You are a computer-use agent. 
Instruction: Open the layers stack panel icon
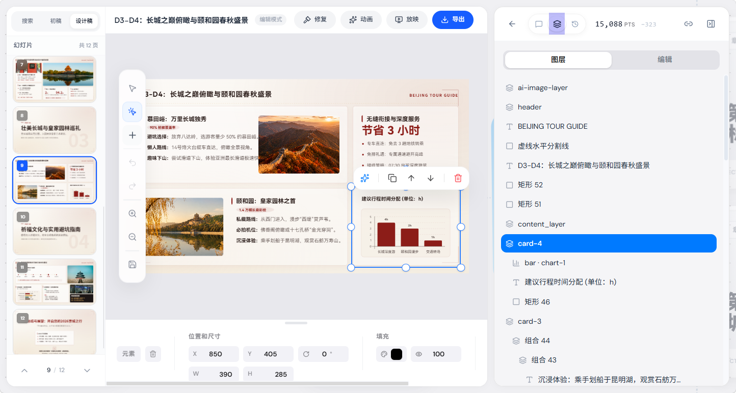[x=557, y=24]
